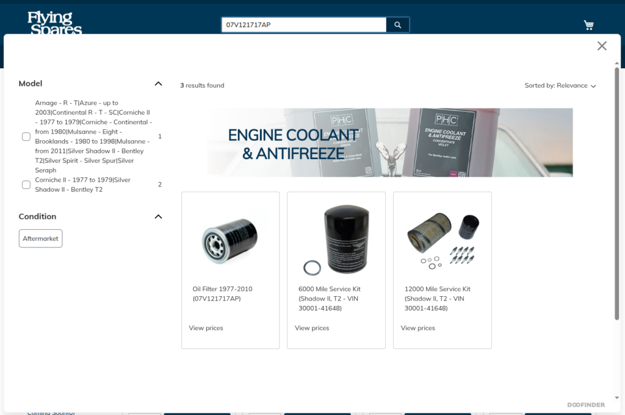Click the 6000 Mile Service Kit title
625x415 pixels.
coord(329,299)
